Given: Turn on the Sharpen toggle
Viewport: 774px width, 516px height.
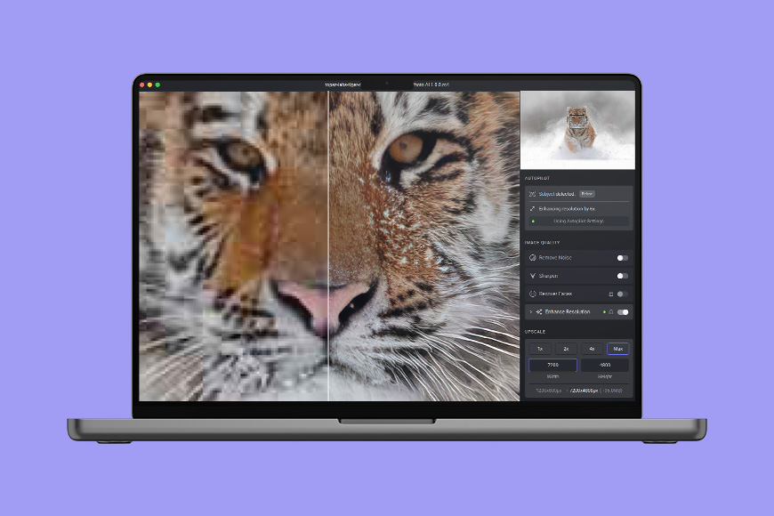Looking at the screenshot, I should (x=623, y=276).
